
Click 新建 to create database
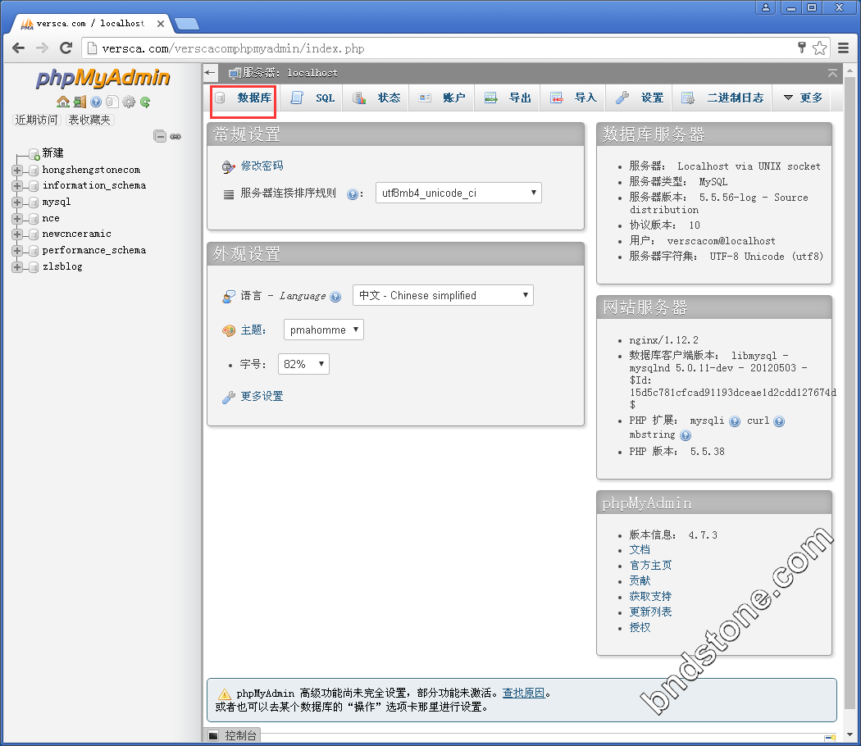click(52, 153)
